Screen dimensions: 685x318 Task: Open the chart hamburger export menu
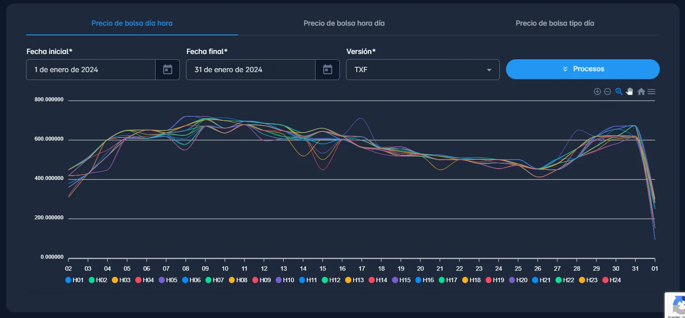click(x=651, y=92)
